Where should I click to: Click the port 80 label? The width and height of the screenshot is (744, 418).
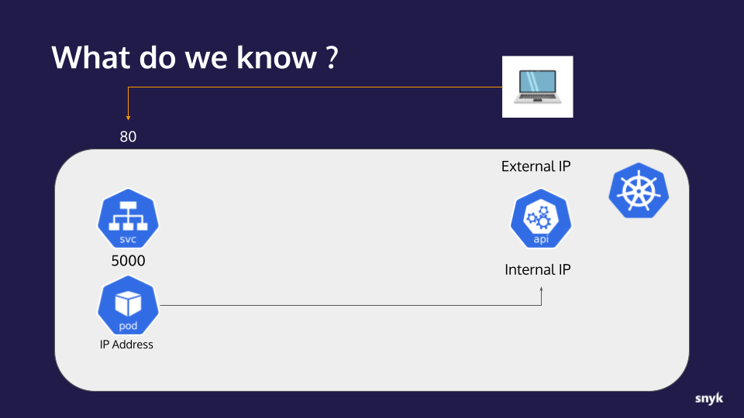128,137
